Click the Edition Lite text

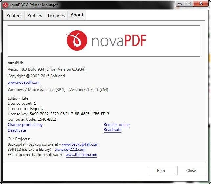[18, 98]
